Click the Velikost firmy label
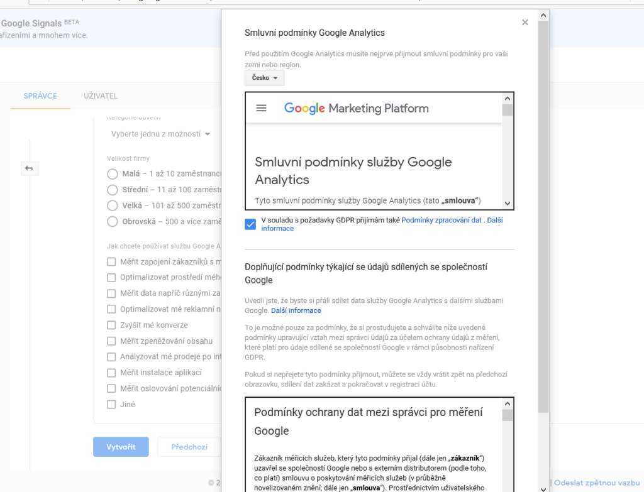This screenshot has width=644, height=492. pos(128,158)
